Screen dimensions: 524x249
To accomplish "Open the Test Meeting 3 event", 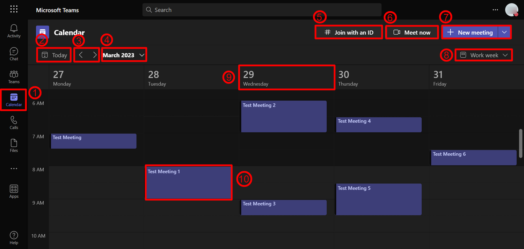I will click(284, 207).
